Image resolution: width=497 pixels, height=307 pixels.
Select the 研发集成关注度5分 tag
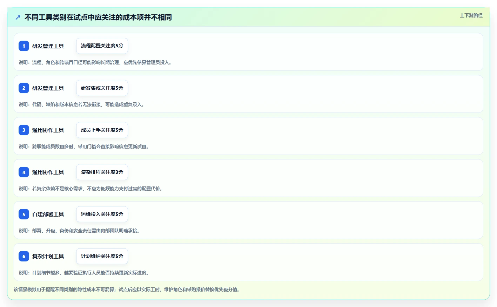click(102, 88)
